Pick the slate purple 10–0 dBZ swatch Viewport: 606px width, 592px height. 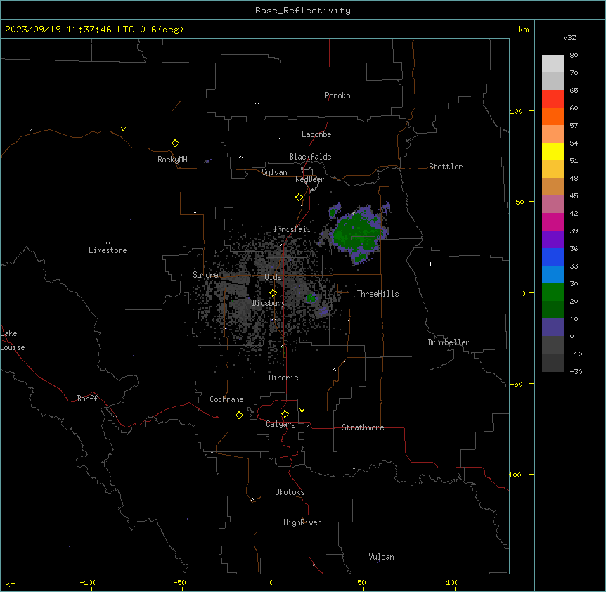(x=553, y=328)
